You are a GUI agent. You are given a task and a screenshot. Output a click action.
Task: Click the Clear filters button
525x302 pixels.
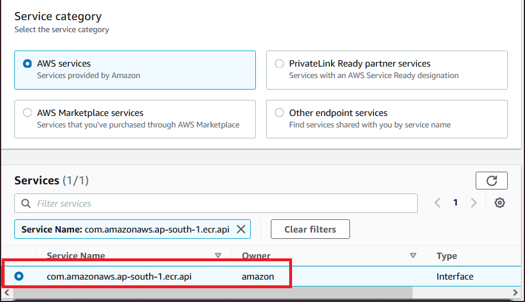pos(310,229)
